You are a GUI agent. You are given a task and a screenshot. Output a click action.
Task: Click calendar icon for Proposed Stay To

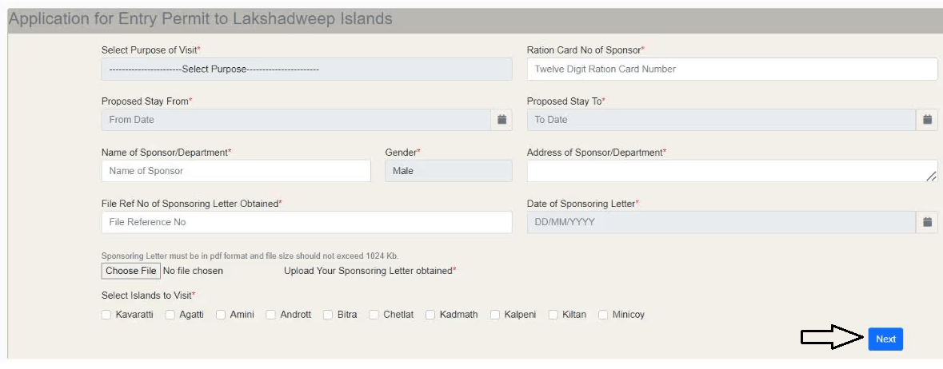(x=927, y=120)
